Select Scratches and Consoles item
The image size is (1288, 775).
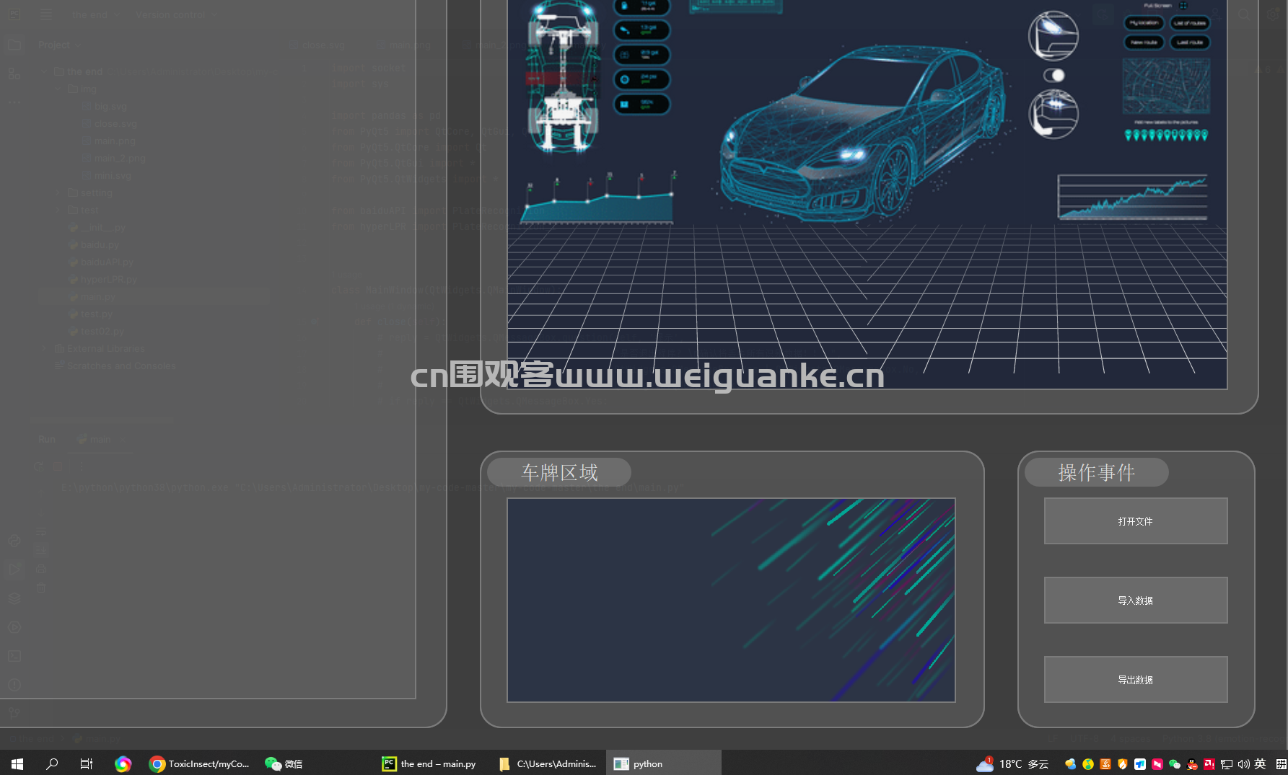coord(115,366)
